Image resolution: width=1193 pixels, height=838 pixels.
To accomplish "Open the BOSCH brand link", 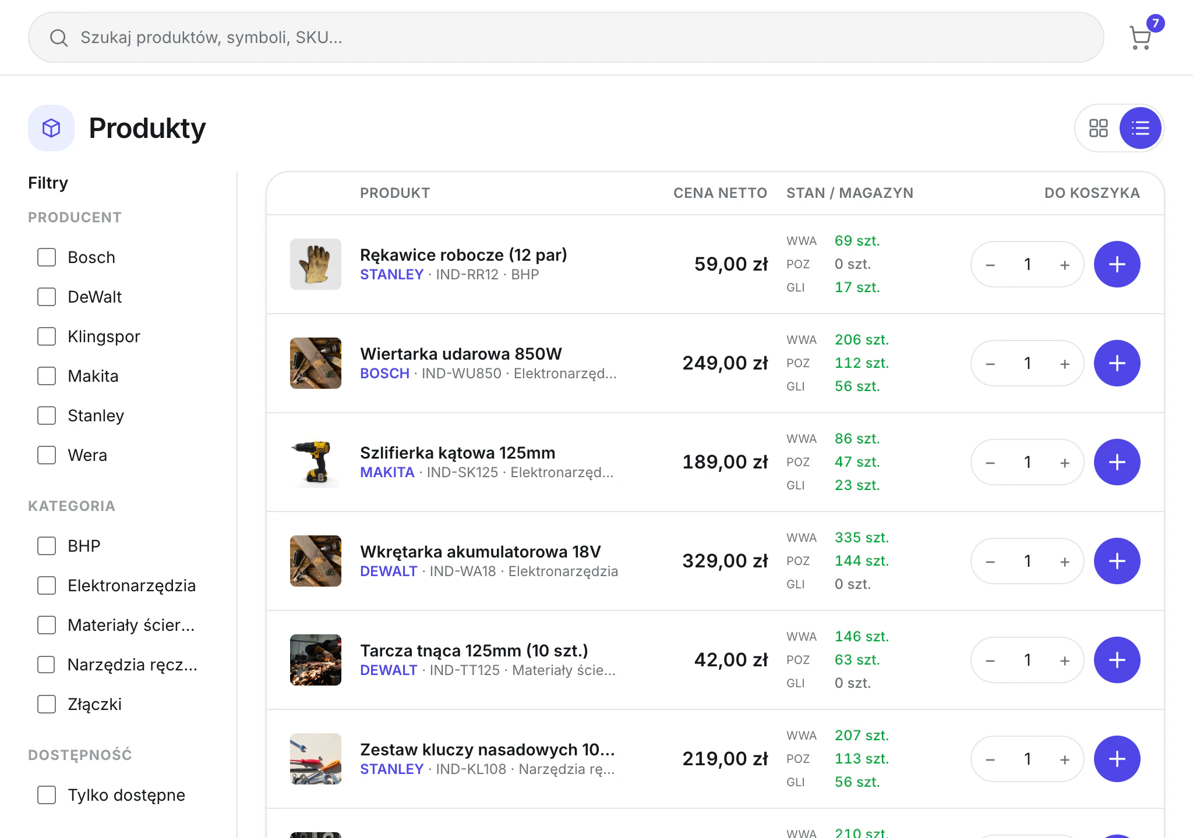I will pos(384,374).
